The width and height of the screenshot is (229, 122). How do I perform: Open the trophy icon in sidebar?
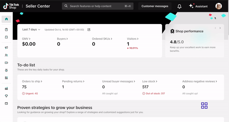(6, 96)
